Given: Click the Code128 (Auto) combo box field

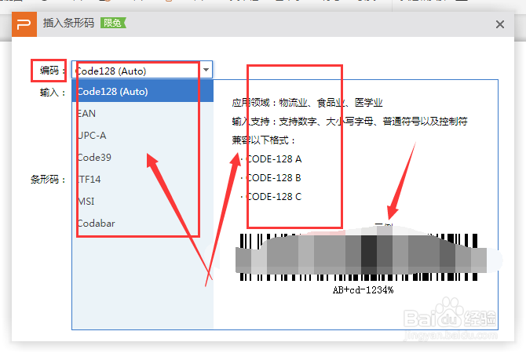Looking at the screenshot, I should (x=142, y=70).
